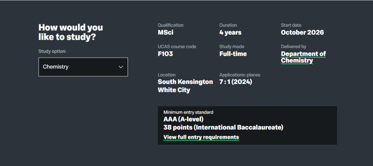Click the White City location text
Image resolution: width=373 pixels, height=166 pixels.
174,90
